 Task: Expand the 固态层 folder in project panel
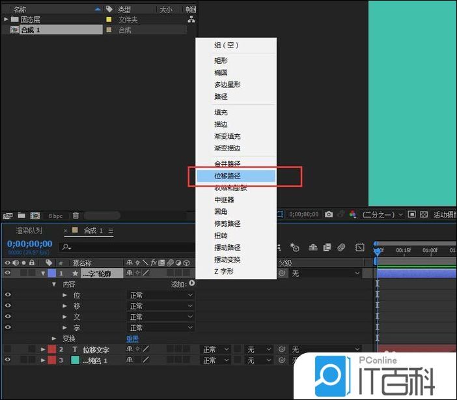[x=6, y=20]
